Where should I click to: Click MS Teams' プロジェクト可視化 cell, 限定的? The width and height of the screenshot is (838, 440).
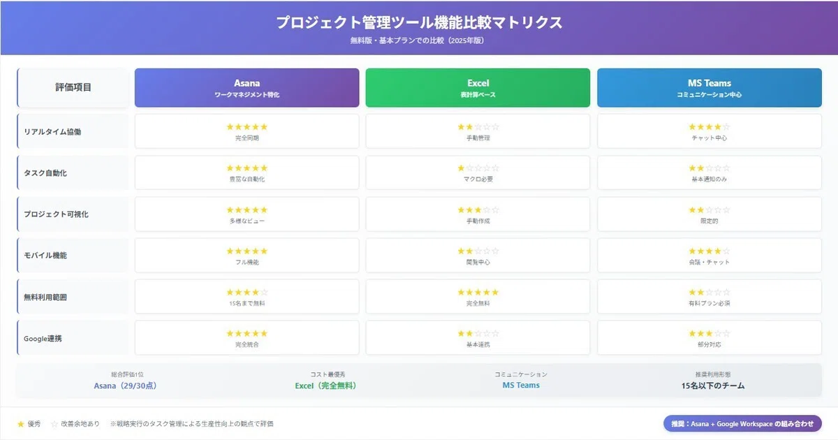click(710, 214)
